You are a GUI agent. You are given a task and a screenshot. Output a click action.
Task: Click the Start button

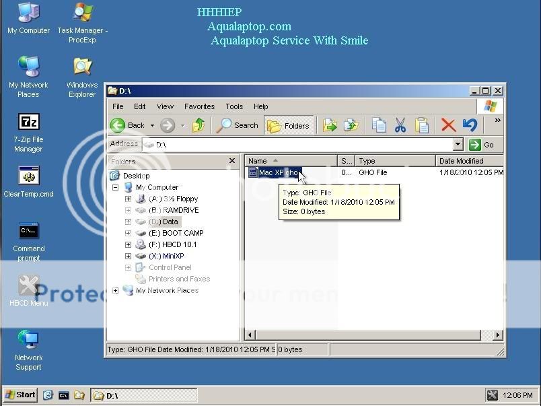coord(20,395)
